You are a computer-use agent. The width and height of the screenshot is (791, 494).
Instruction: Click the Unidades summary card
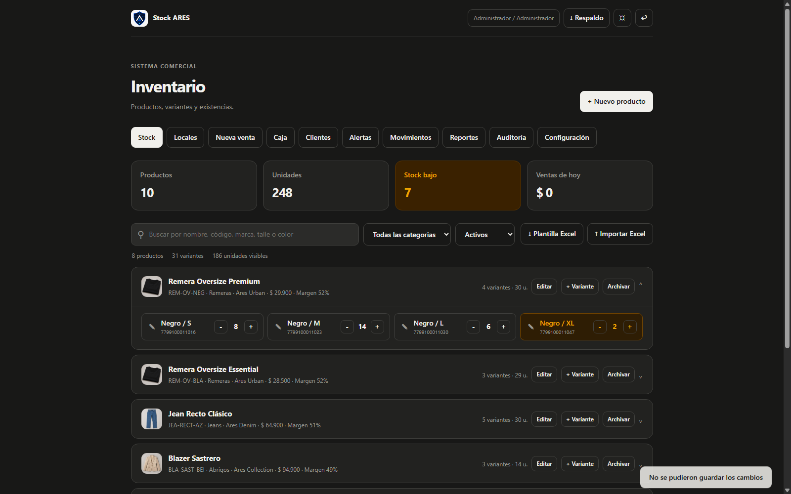[x=326, y=186]
